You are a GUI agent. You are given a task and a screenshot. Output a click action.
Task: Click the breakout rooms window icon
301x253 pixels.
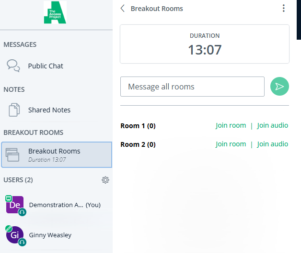(x=12, y=155)
